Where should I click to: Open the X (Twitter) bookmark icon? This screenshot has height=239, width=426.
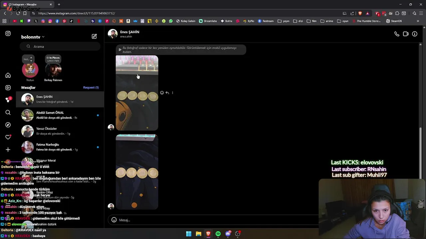tap(36, 21)
